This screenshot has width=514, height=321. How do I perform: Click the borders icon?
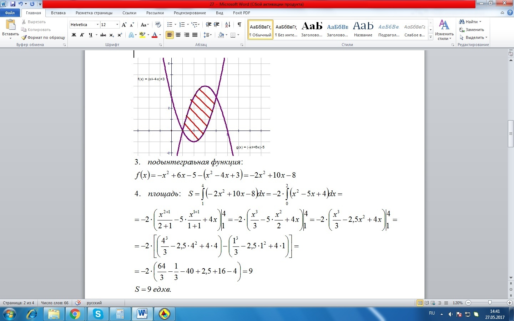point(233,35)
